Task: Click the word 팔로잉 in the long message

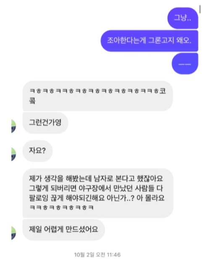Action: 39,198
